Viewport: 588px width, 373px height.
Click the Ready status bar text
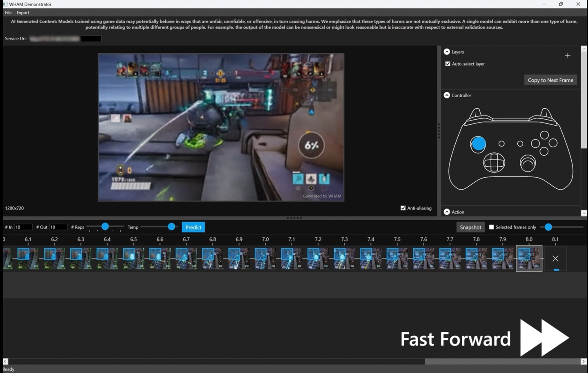[9, 369]
